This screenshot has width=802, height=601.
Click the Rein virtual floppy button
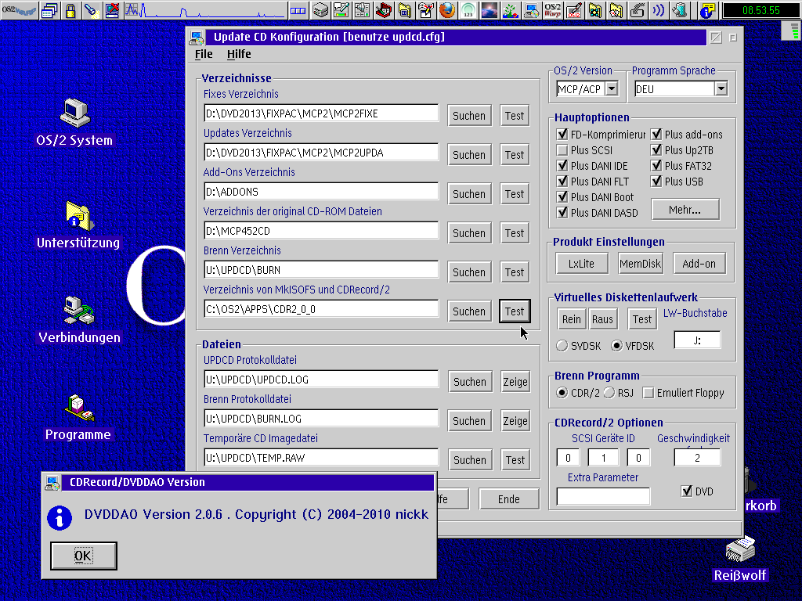click(x=571, y=319)
